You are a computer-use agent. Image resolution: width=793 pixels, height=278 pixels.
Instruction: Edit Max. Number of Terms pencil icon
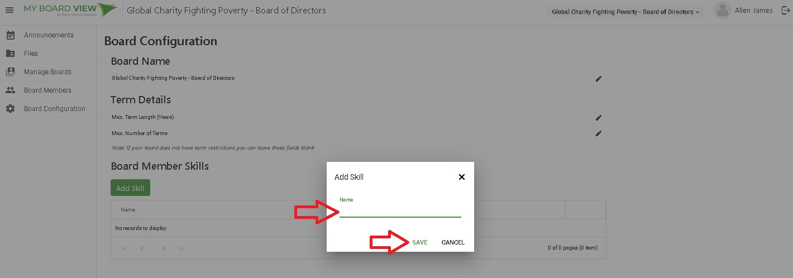599,133
